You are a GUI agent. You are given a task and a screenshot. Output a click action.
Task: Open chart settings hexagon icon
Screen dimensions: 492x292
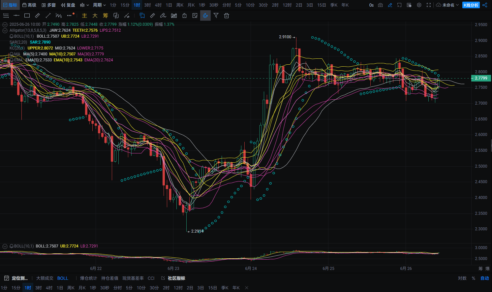[419, 5]
